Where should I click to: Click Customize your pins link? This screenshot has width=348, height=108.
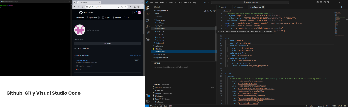tap(135, 55)
